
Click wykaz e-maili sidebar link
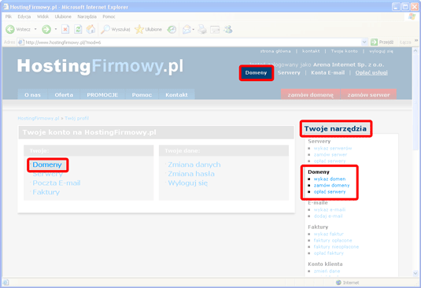(x=330, y=209)
